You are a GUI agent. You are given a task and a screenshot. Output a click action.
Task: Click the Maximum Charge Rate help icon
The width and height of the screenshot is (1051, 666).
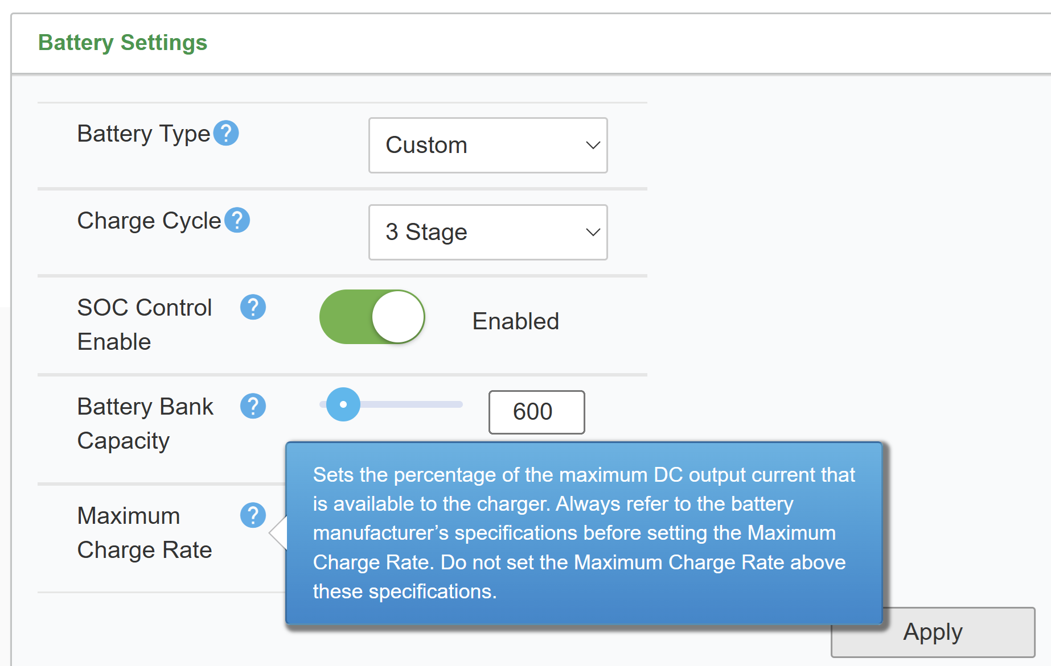[x=253, y=515]
